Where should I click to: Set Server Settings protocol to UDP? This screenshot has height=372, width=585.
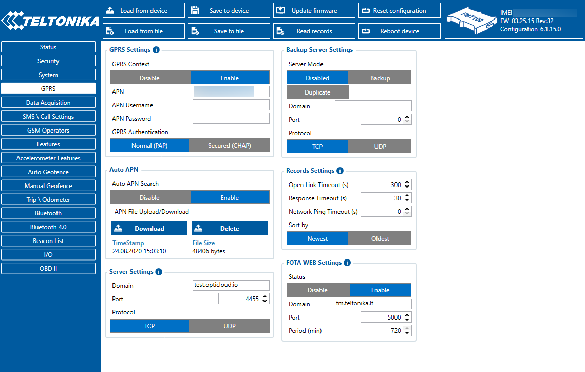point(230,326)
